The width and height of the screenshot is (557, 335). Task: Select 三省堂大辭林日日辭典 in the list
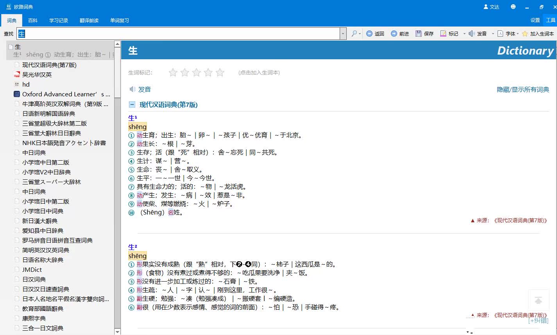[x=52, y=133]
